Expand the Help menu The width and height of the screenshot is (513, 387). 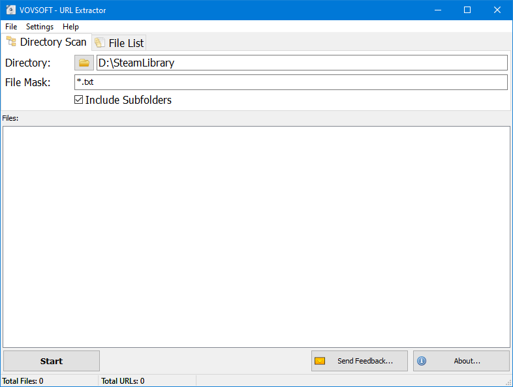[x=70, y=27]
